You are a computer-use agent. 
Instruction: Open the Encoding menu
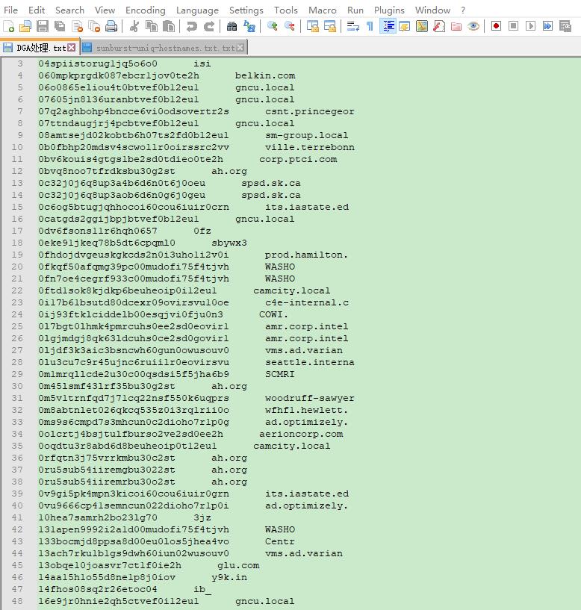pos(145,10)
